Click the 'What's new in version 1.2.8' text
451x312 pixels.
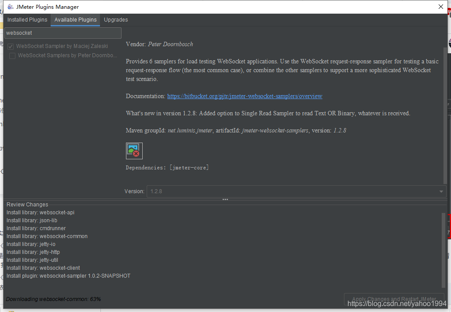(x=161, y=114)
